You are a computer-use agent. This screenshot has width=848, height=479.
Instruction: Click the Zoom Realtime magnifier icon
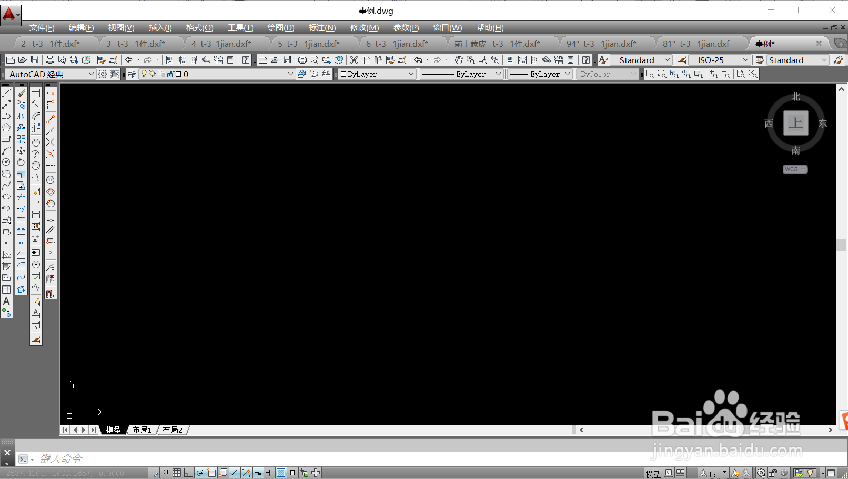coord(471,60)
